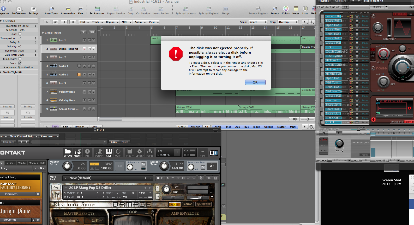
Task: Click add global track plus button
Action: point(83,32)
